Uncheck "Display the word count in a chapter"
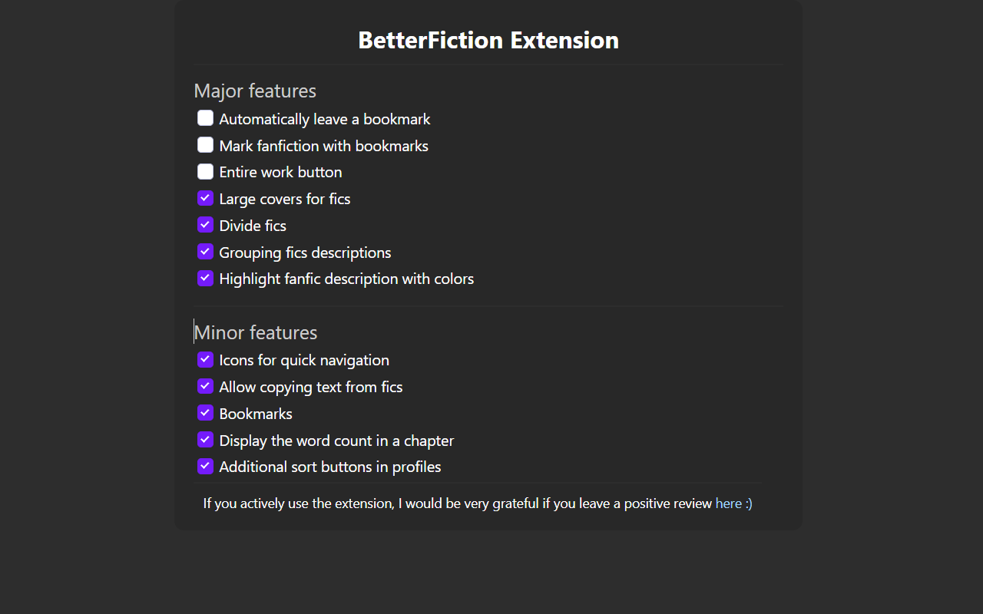 tap(205, 439)
